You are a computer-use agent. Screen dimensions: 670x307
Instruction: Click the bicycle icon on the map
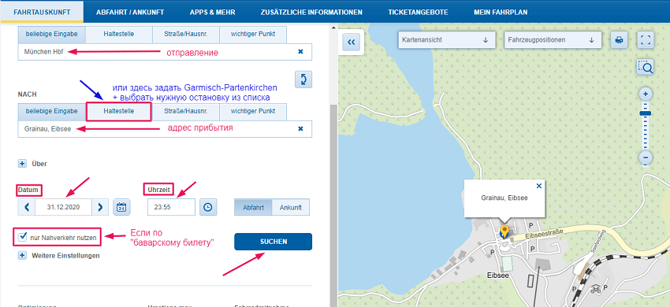pyautogui.click(x=596, y=290)
